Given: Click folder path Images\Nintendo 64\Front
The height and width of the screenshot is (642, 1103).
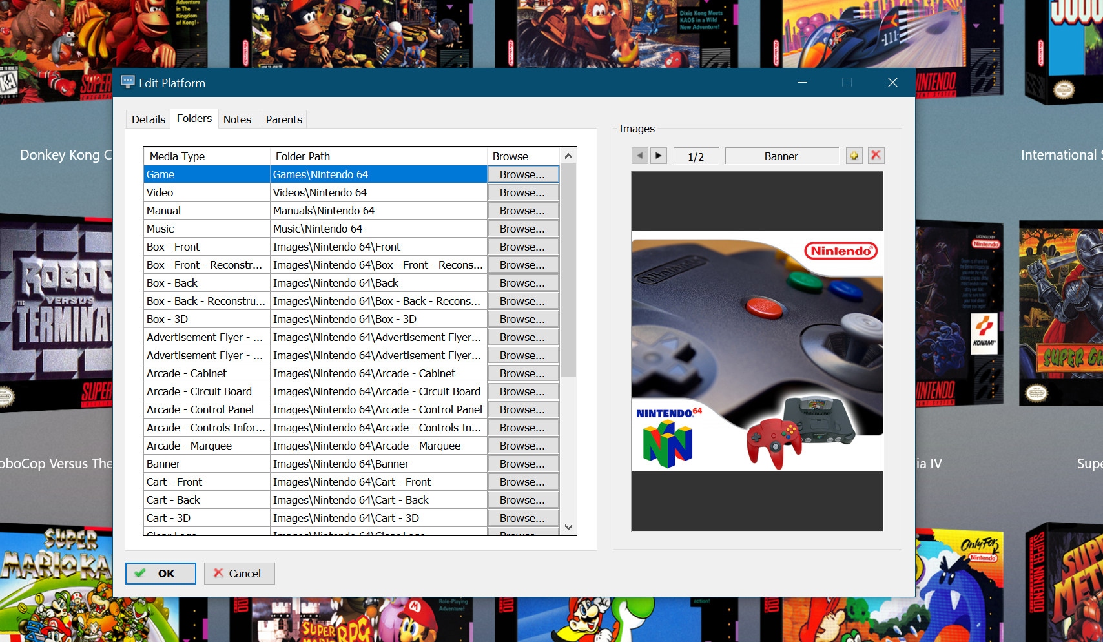Looking at the screenshot, I should [x=378, y=247].
